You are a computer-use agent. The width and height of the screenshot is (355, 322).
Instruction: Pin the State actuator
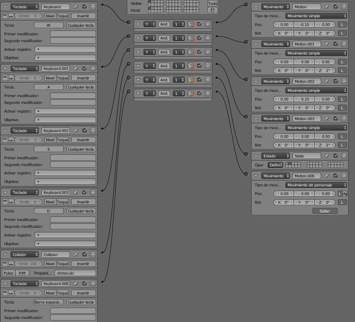(327, 156)
